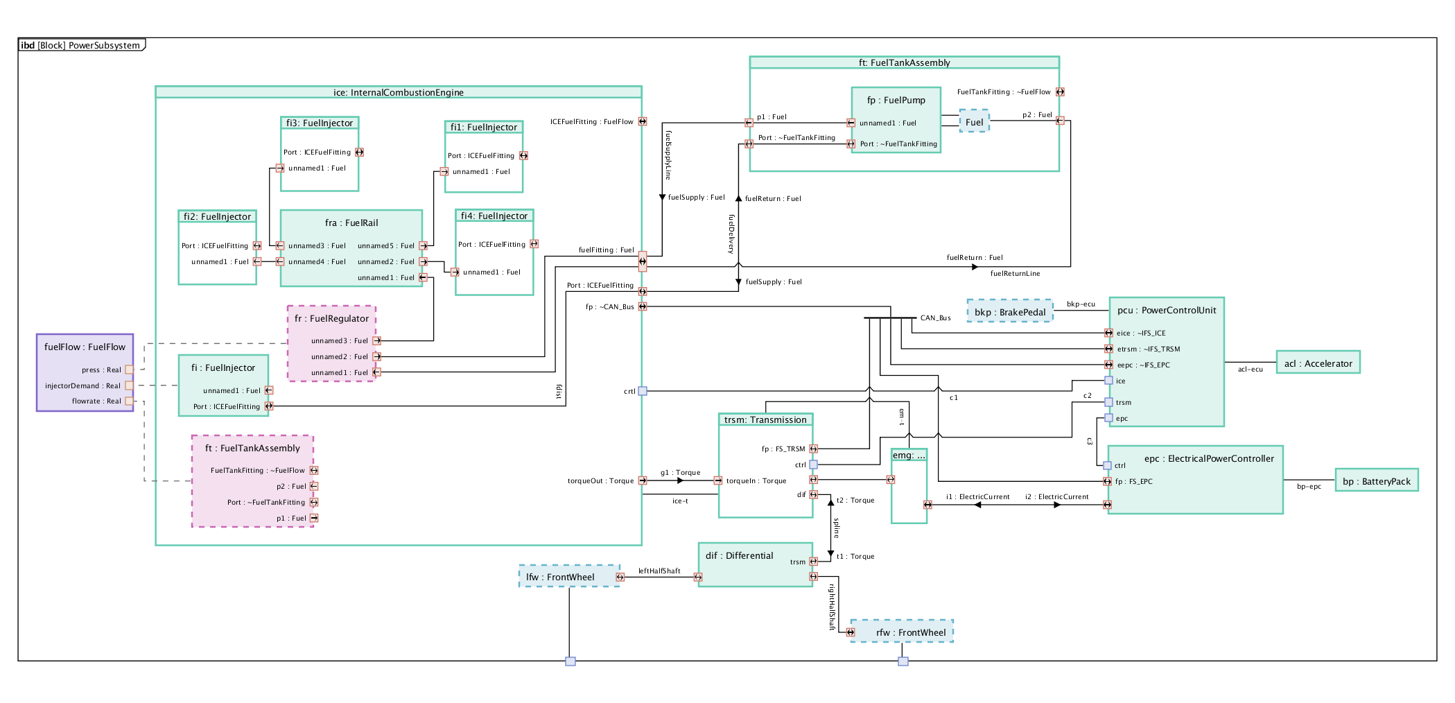
Task: Select the bp : BatteryPack block
Action: [x=1376, y=481]
